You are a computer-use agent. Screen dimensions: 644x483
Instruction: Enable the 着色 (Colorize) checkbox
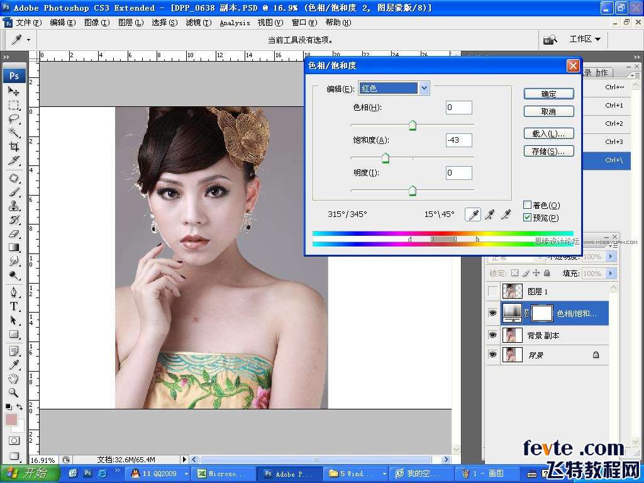click(x=528, y=204)
